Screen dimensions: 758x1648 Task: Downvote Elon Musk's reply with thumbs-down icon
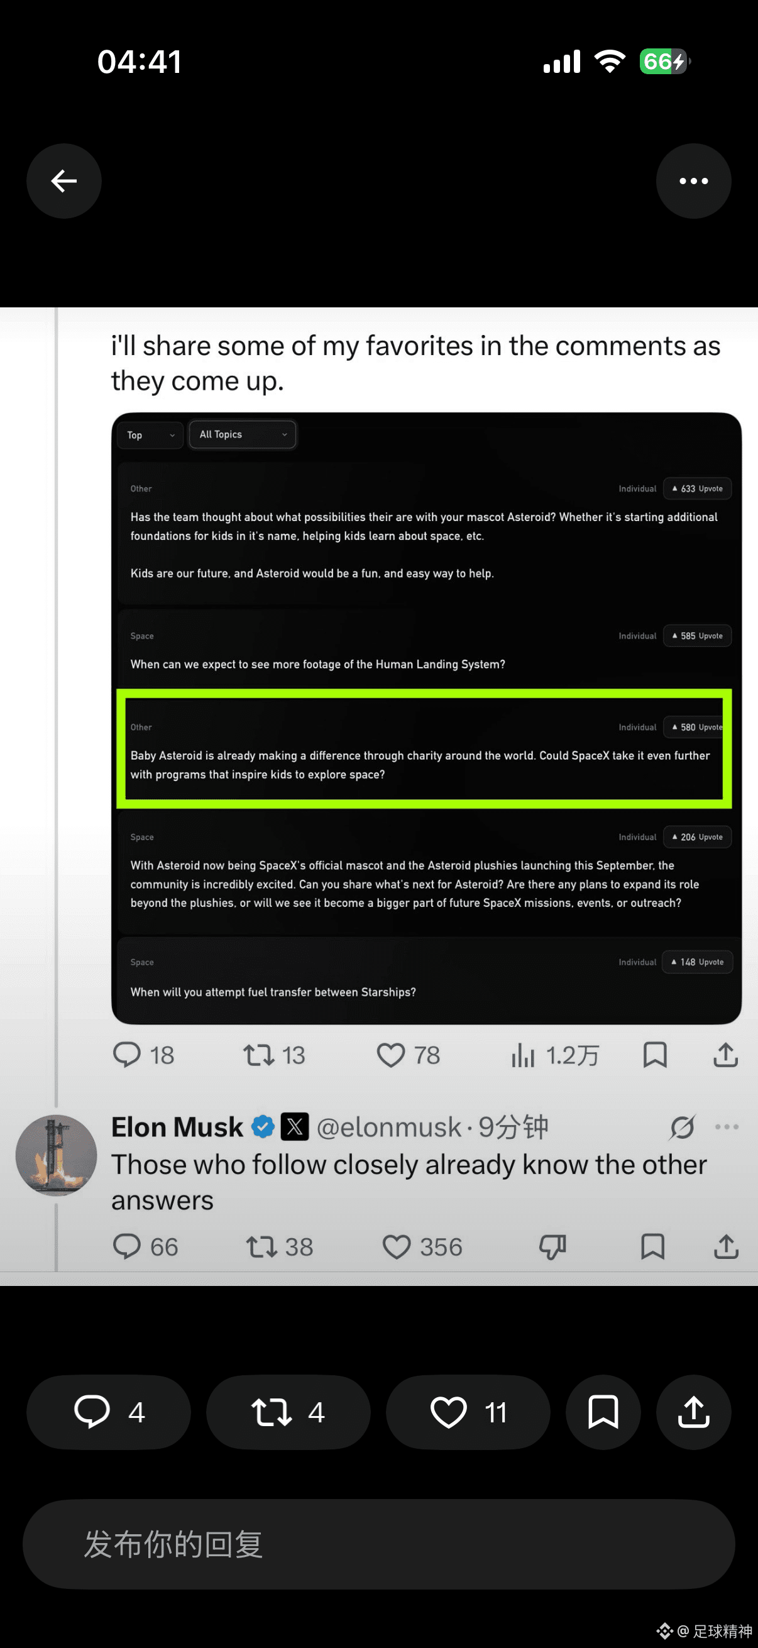click(x=552, y=1247)
